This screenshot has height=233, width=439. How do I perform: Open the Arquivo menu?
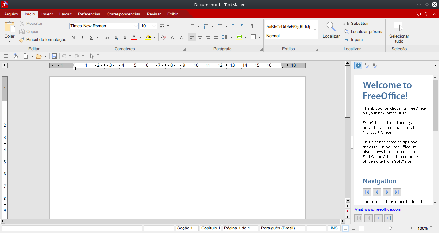tap(11, 14)
